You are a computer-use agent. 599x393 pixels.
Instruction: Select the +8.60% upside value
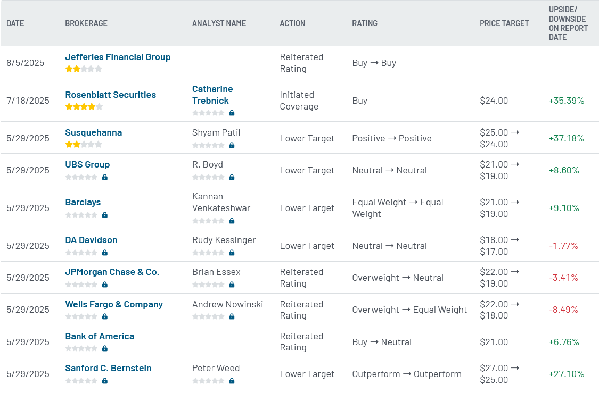point(564,171)
